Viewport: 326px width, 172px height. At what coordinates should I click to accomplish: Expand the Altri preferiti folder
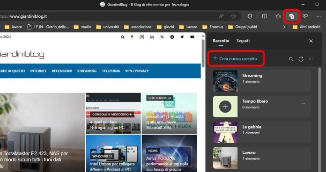[306, 27]
